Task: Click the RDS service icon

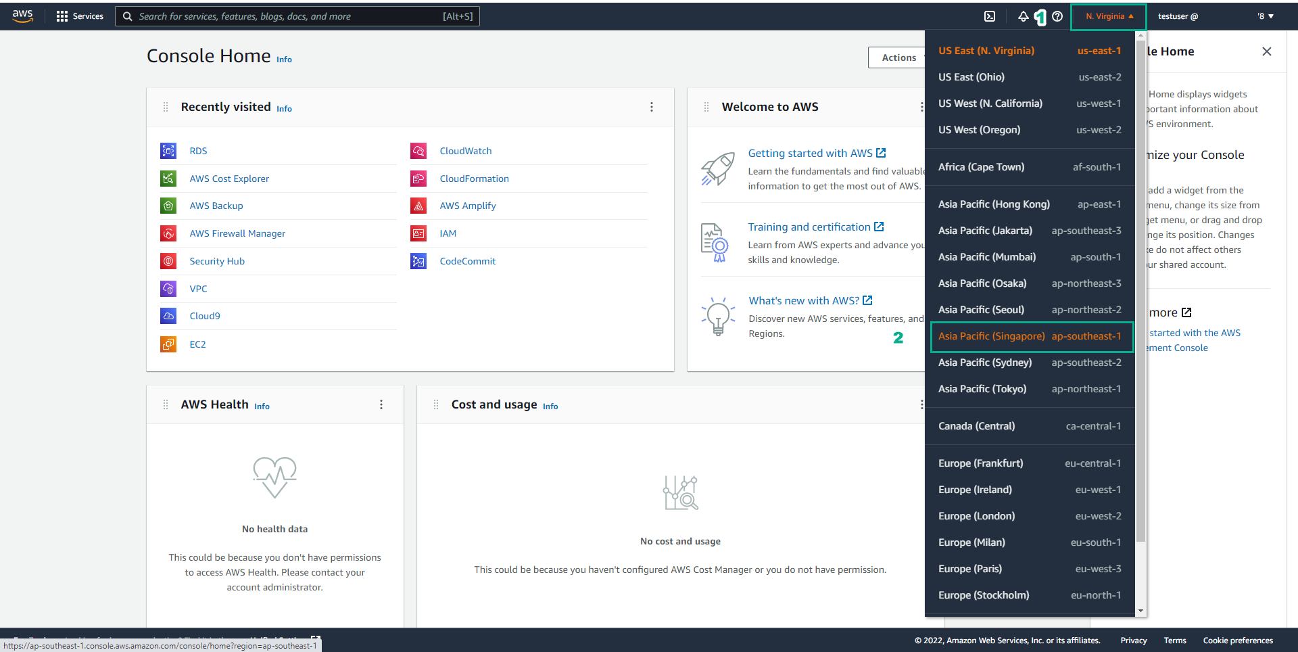Action: tap(168, 151)
